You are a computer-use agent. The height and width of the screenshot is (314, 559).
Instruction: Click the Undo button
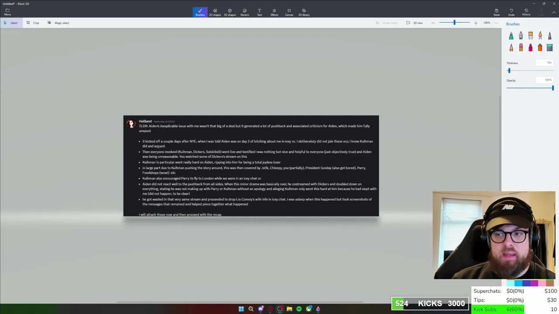(x=511, y=12)
